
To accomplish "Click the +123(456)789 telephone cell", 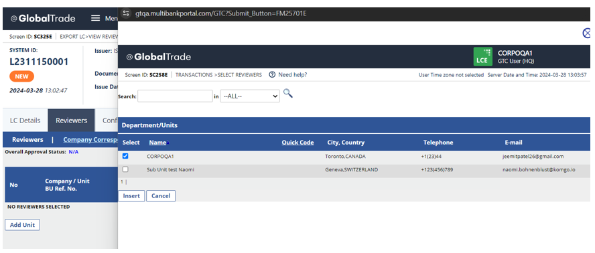I will click(437, 169).
